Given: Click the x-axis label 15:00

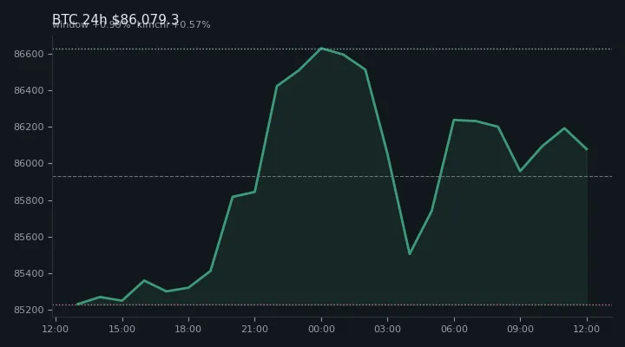Looking at the screenshot, I should click(x=122, y=329).
